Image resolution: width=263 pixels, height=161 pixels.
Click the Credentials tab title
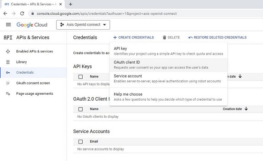(x=33, y=4)
